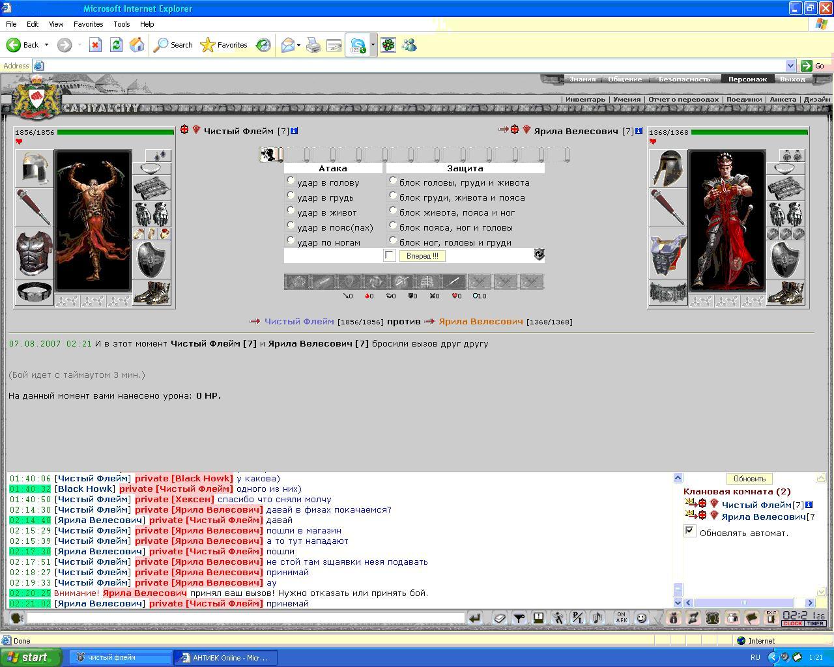This screenshot has width=834, height=667.
Task: Click the refresh shield icon beside Вперед
Action: [539, 255]
